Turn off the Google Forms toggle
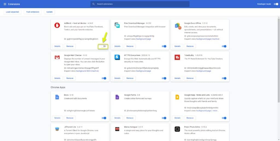 pyautogui.click(x=164, y=118)
